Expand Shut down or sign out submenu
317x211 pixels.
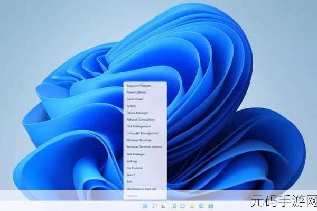145,189
